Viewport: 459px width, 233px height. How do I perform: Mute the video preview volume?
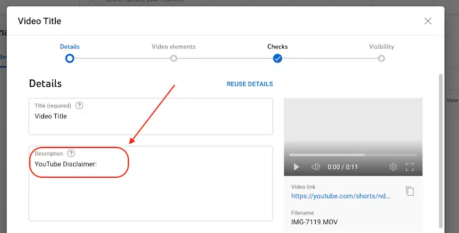pos(316,167)
